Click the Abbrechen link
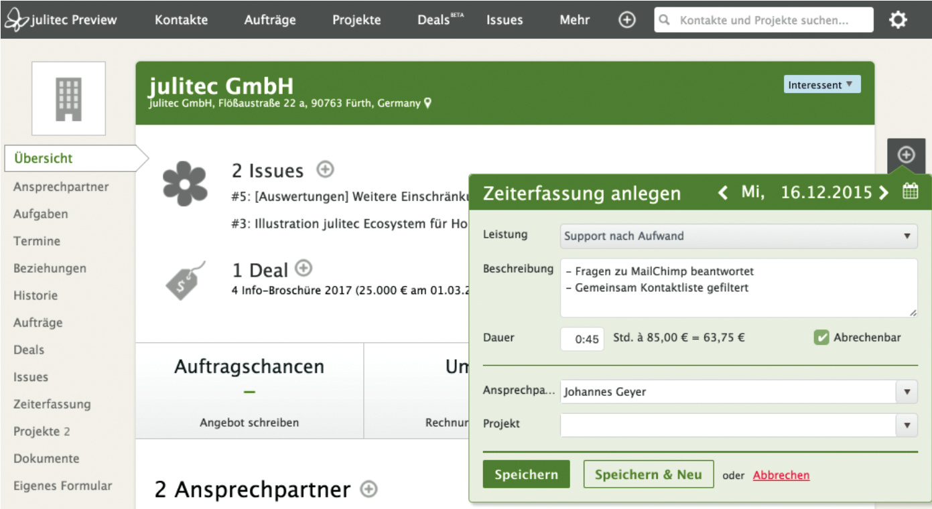932x509 pixels. pos(781,476)
